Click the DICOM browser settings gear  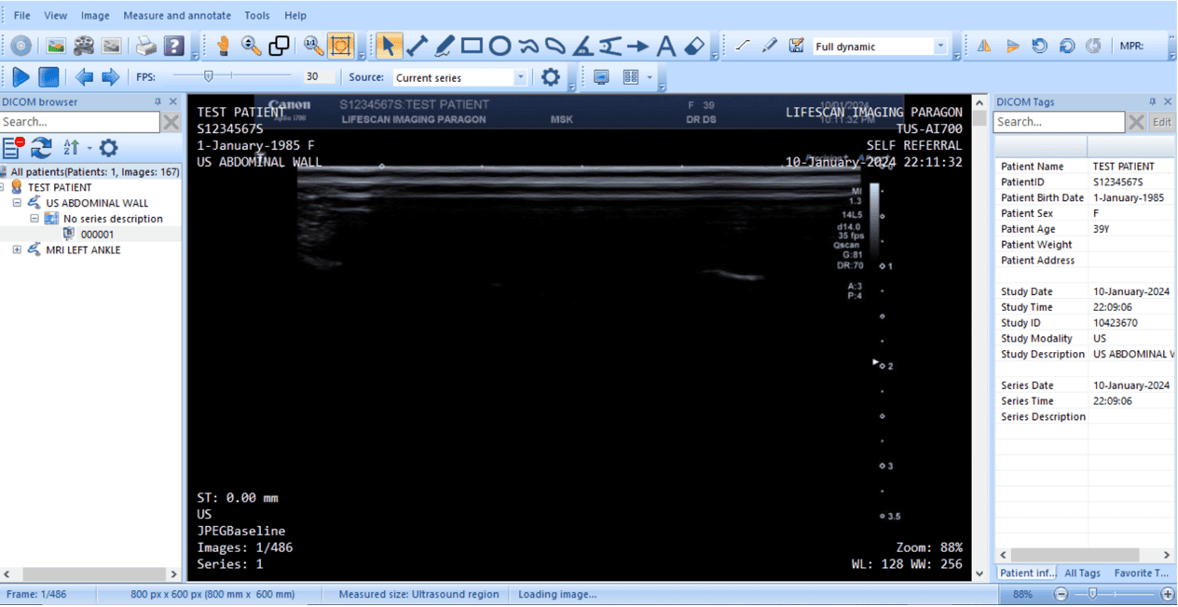pyautogui.click(x=108, y=147)
